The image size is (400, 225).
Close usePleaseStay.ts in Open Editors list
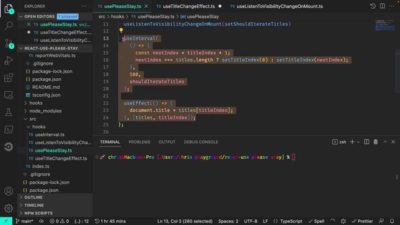(29, 24)
